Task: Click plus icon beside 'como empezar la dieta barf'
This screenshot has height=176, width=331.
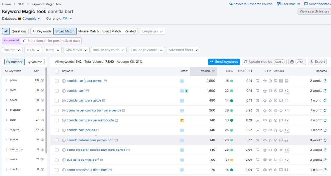Action: 64,170
